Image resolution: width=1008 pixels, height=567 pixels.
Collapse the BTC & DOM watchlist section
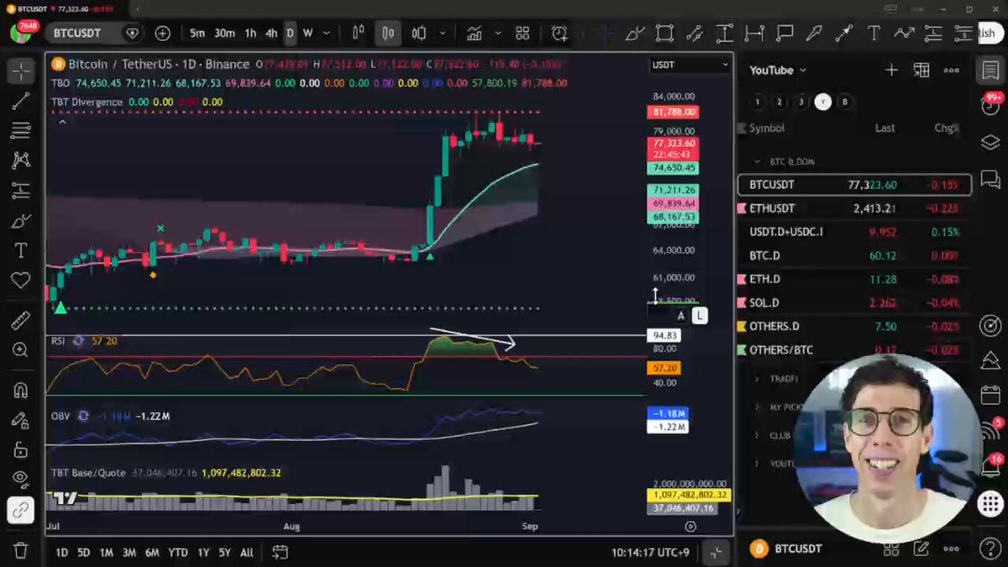coord(758,161)
